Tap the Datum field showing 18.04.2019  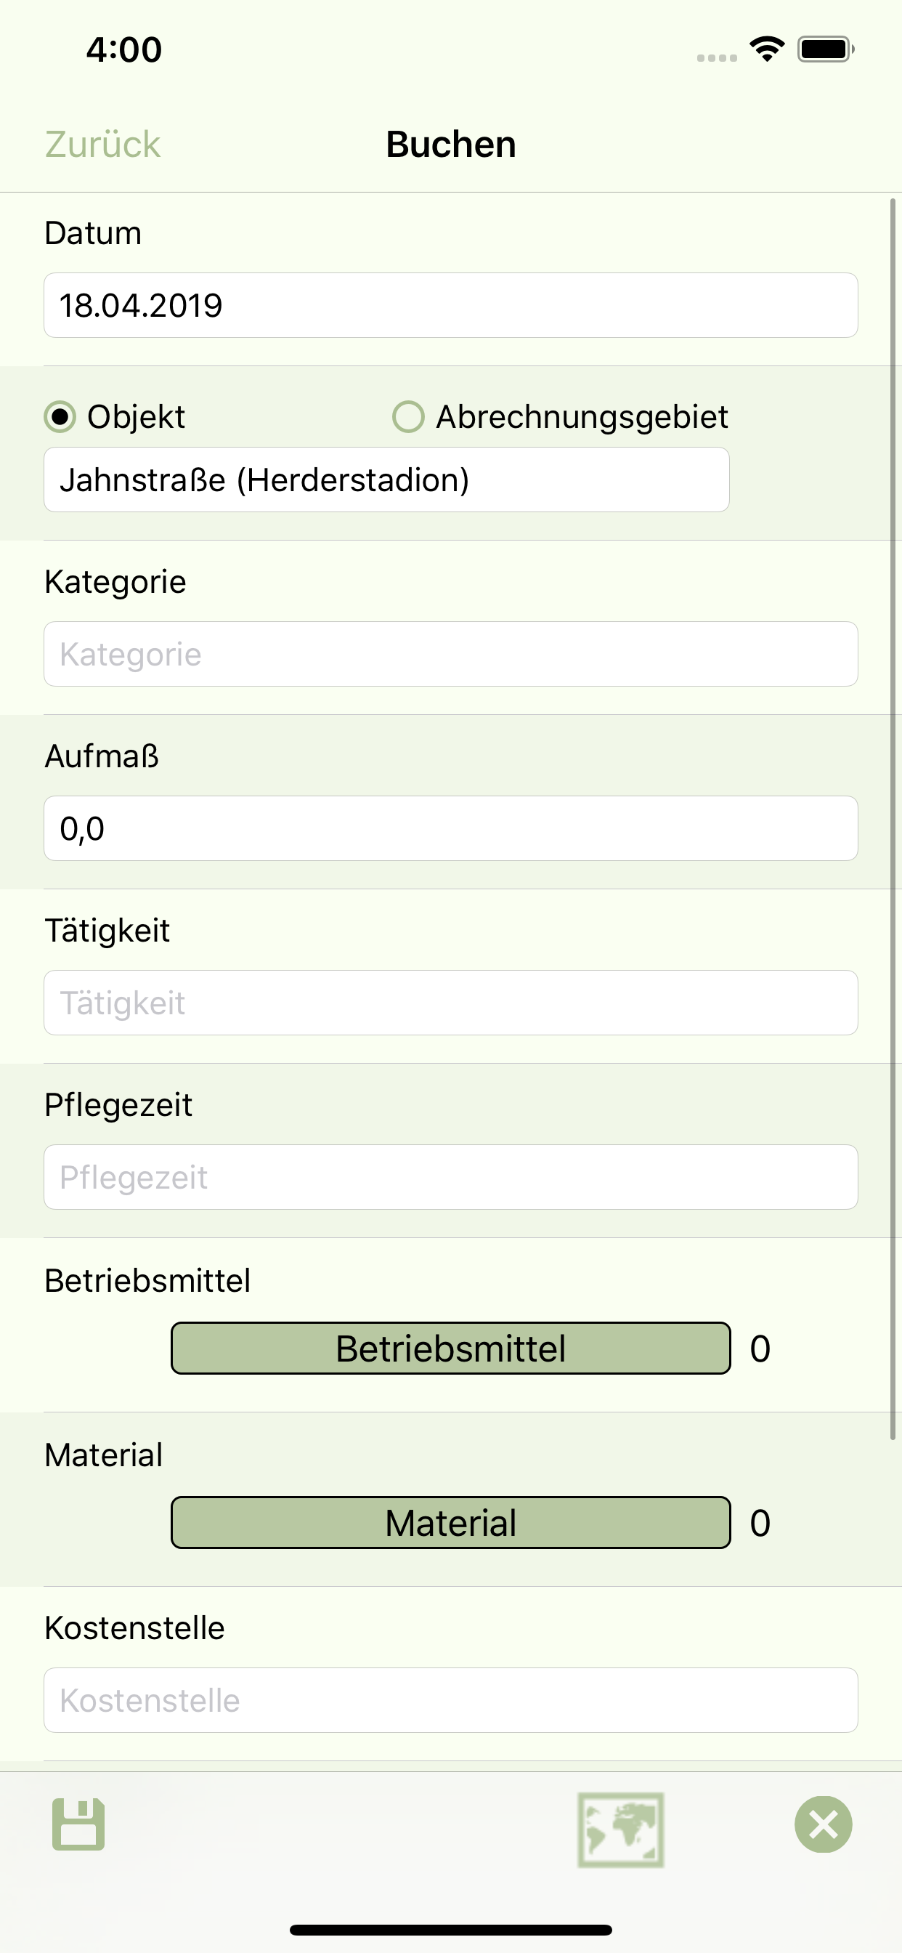[451, 304]
